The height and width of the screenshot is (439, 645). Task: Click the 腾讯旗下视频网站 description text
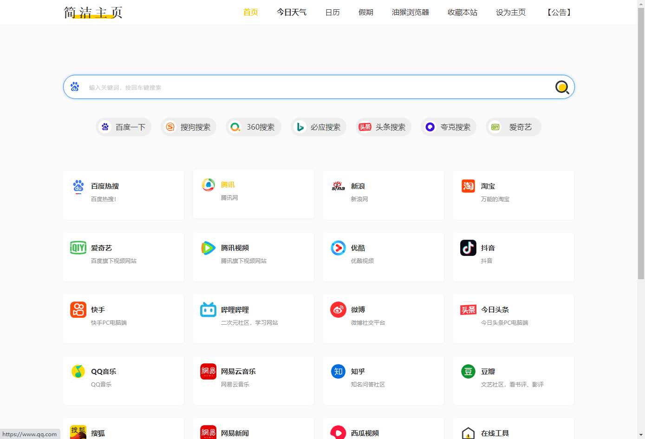244,261
